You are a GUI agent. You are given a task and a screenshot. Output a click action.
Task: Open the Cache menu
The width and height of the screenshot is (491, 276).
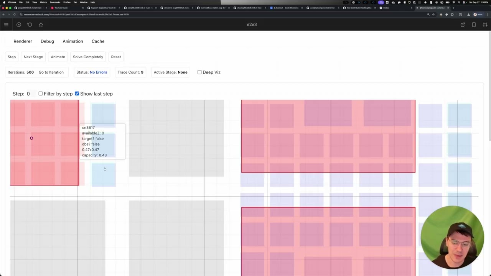[98, 41]
